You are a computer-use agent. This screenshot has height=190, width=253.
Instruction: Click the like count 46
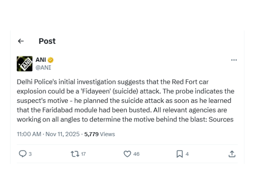[136, 154]
